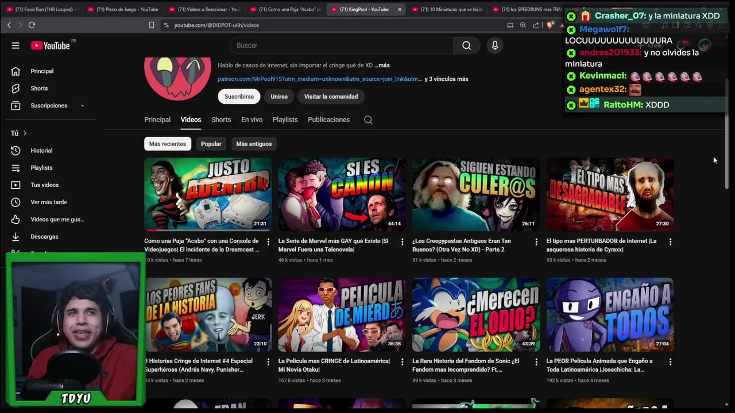
Task: Go to YouTube home via logo
Action: [50, 45]
